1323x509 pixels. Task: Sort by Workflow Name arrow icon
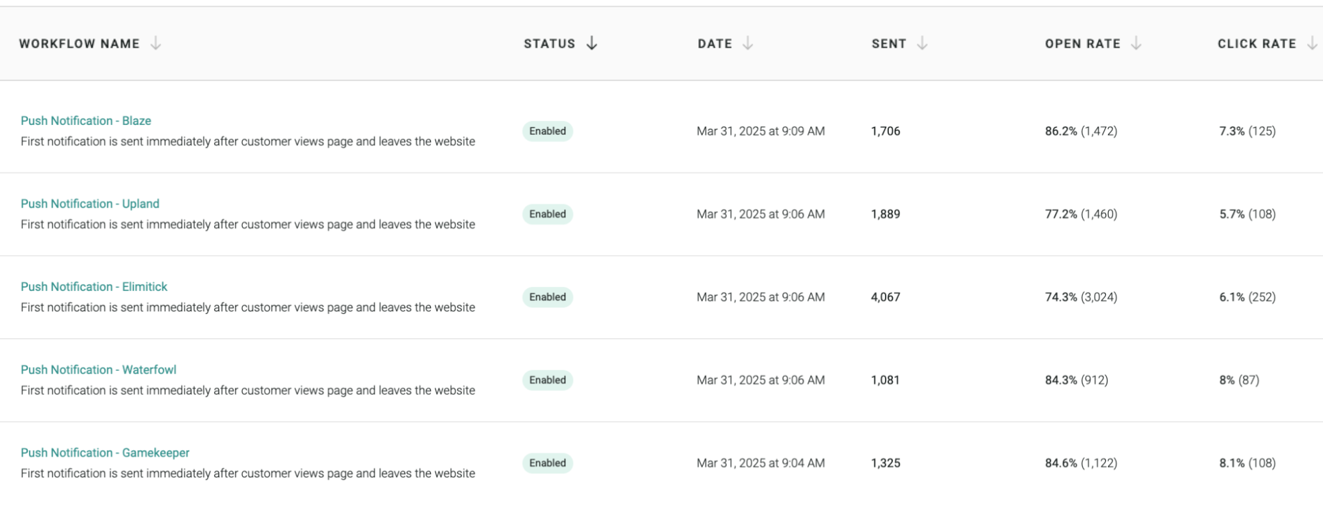[x=156, y=44]
